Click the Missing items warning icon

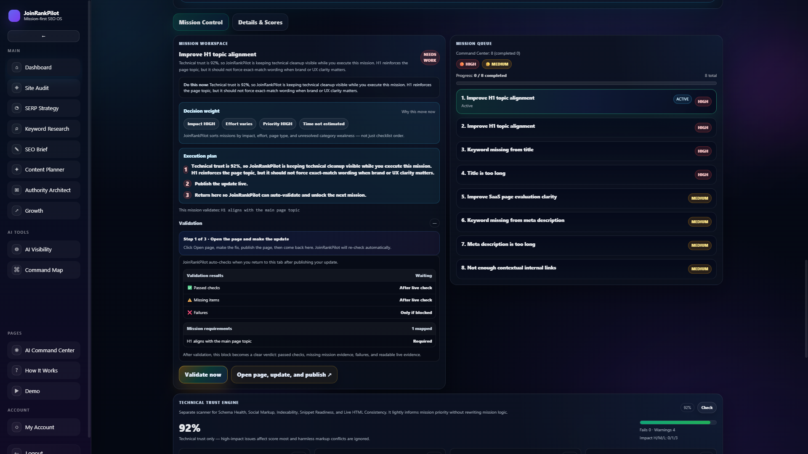(190, 300)
